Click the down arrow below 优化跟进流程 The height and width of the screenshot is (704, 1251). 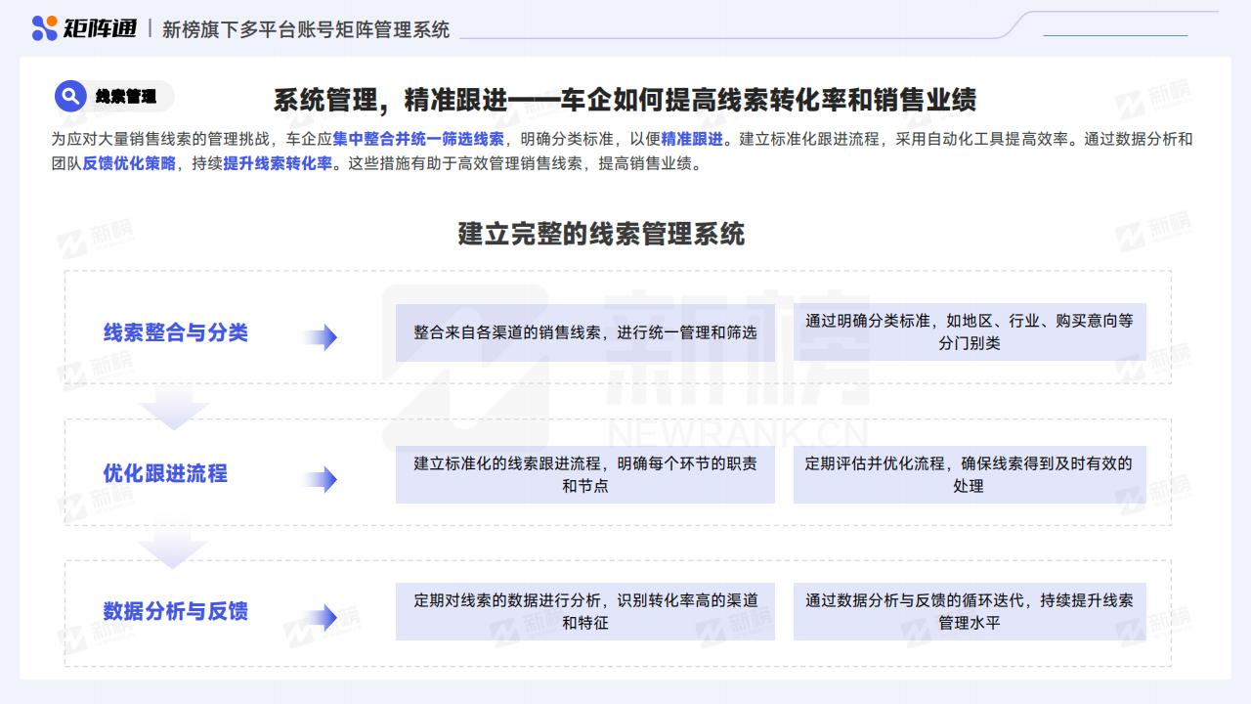[172, 548]
